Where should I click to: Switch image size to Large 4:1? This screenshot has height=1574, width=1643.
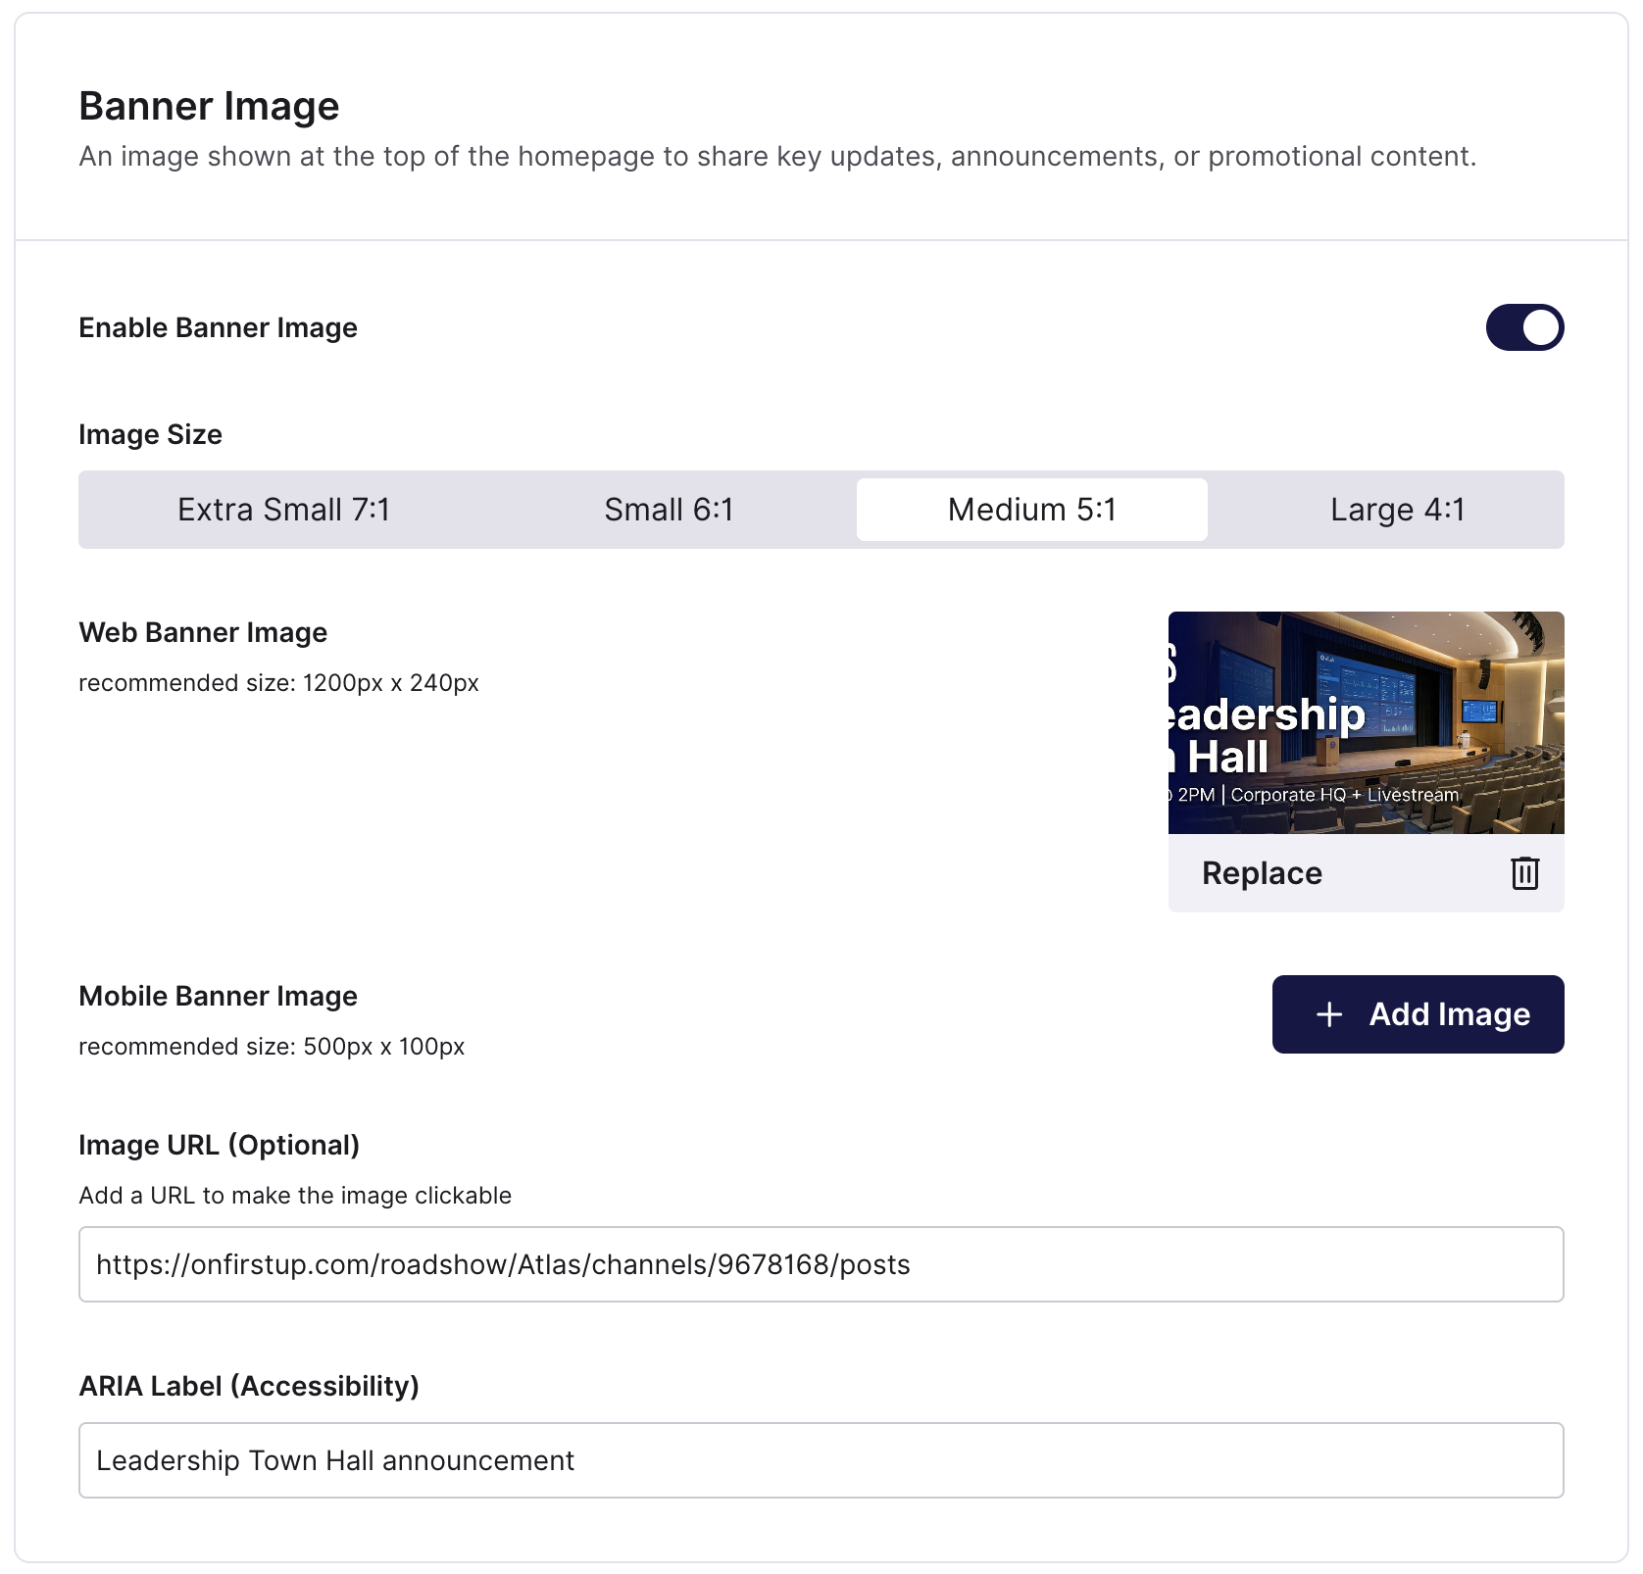click(1397, 510)
